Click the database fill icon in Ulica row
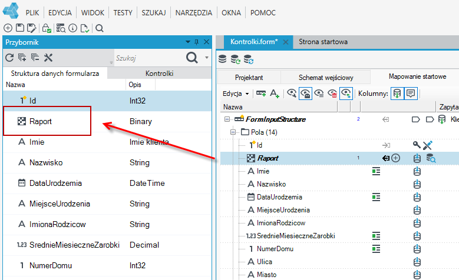The height and width of the screenshot is (280, 459). click(x=417, y=262)
